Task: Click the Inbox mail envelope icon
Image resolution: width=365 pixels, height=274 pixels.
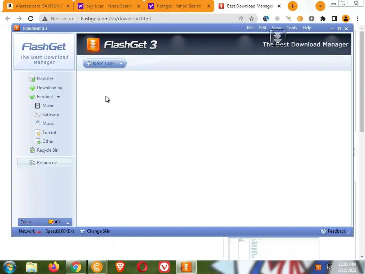Action: [51, 222]
